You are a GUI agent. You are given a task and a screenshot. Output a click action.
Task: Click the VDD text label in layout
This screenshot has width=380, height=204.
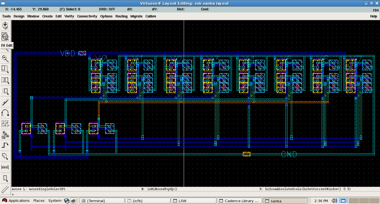tap(68, 53)
